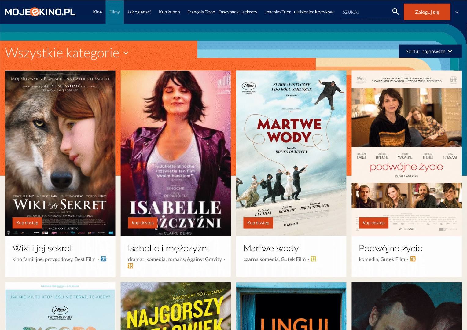The image size is (467, 330).
Task: Open Sortuj najnowsze dropdown
Action: click(430, 51)
